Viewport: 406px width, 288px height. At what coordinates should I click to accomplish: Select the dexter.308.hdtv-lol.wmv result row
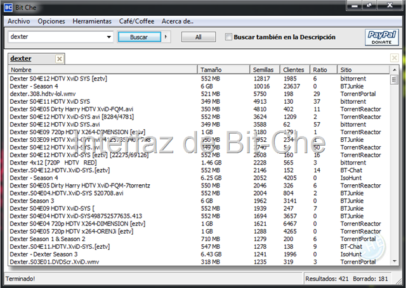(199, 94)
